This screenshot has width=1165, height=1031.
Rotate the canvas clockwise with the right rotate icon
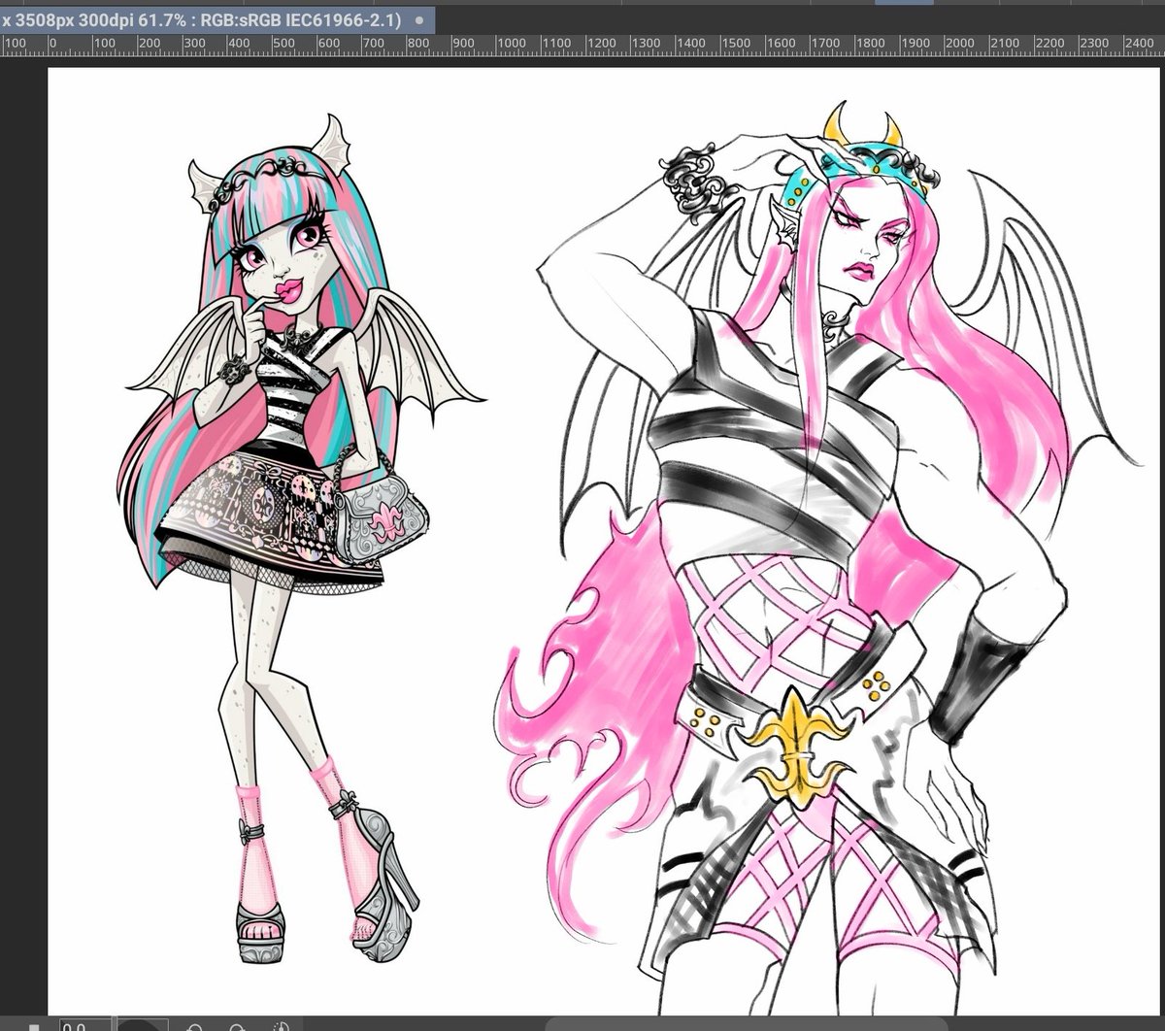coord(237,1025)
